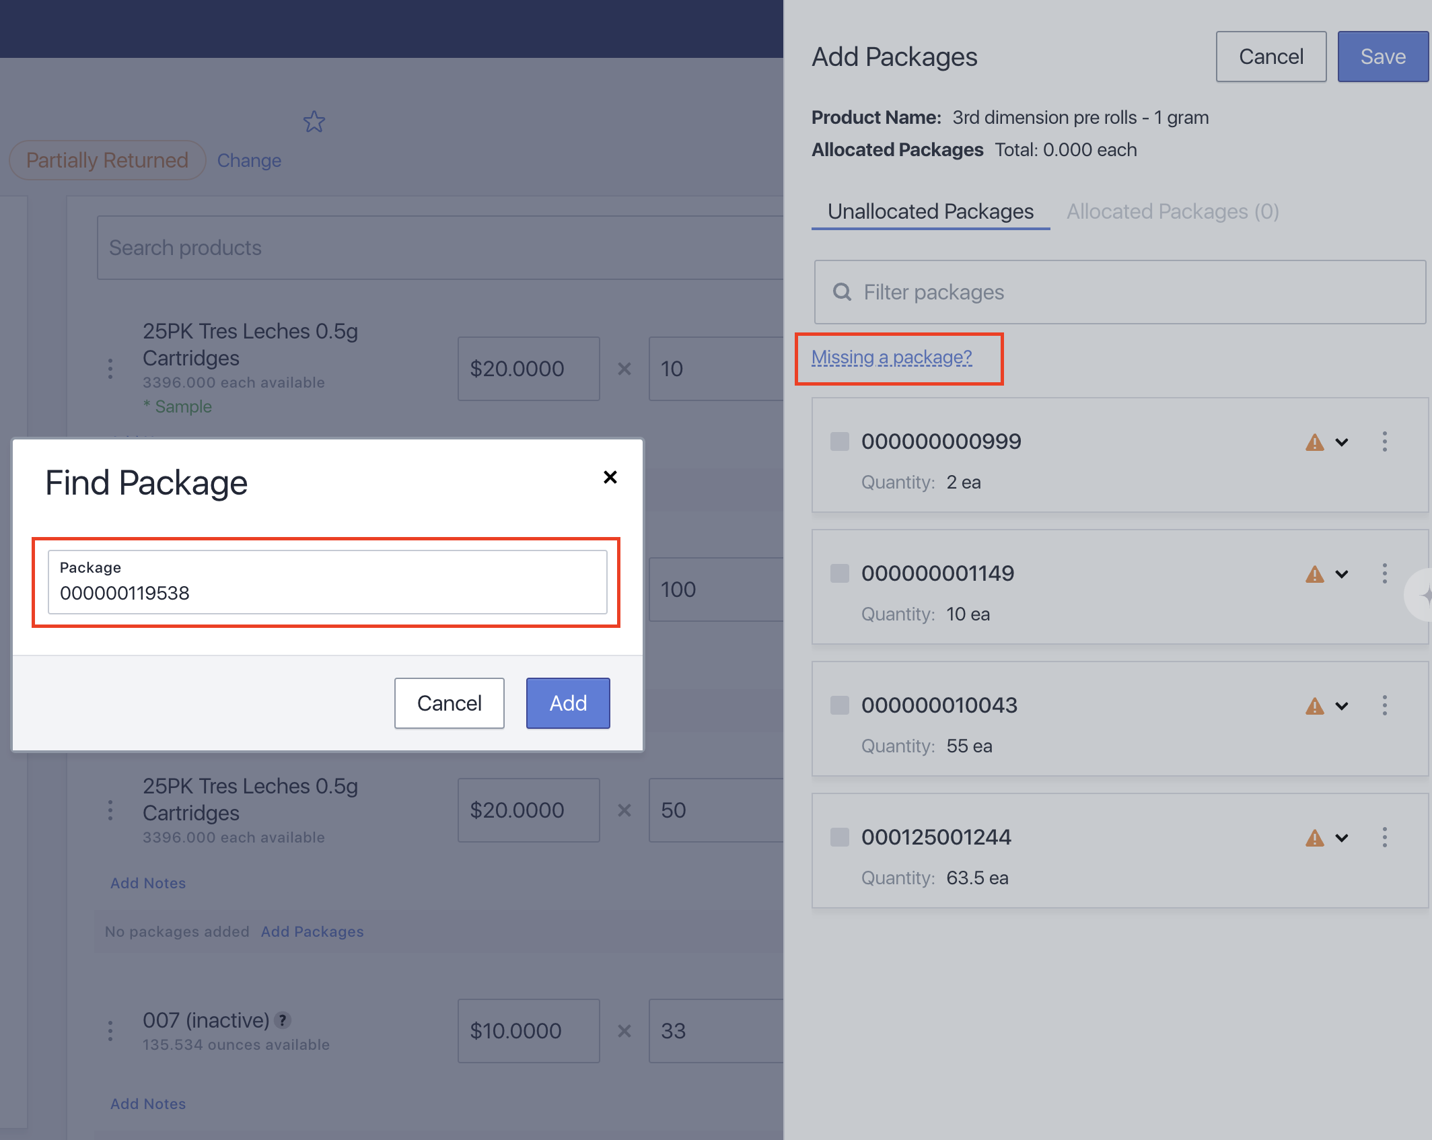Open row menu for 007 (inactive) product

click(x=110, y=1031)
